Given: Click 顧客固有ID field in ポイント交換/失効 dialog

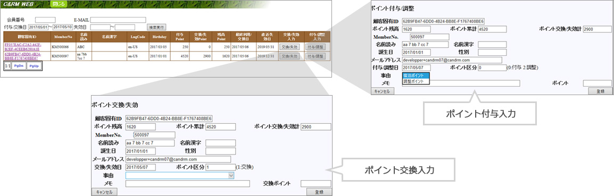Looking at the screenshot, I should click(x=169, y=118).
